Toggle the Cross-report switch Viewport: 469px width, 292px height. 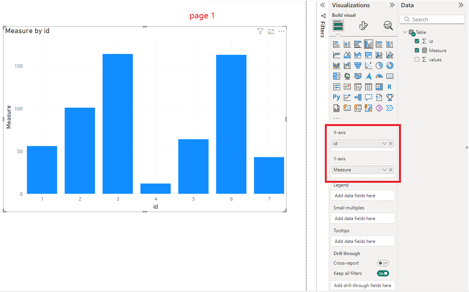[x=383, y=263]
